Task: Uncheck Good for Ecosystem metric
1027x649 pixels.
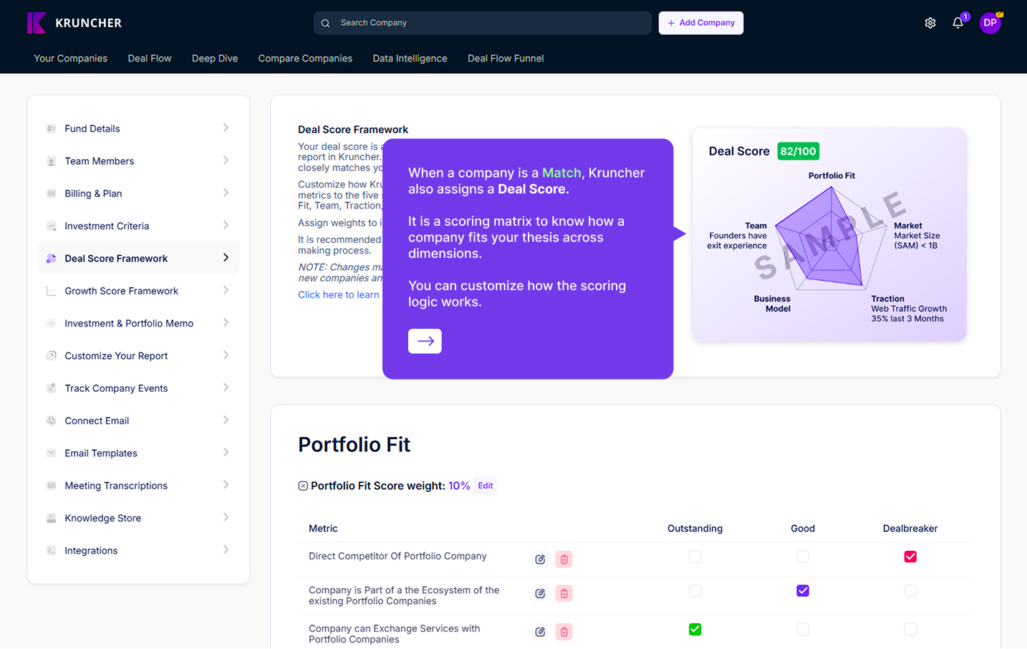Action: coord(803,591)
